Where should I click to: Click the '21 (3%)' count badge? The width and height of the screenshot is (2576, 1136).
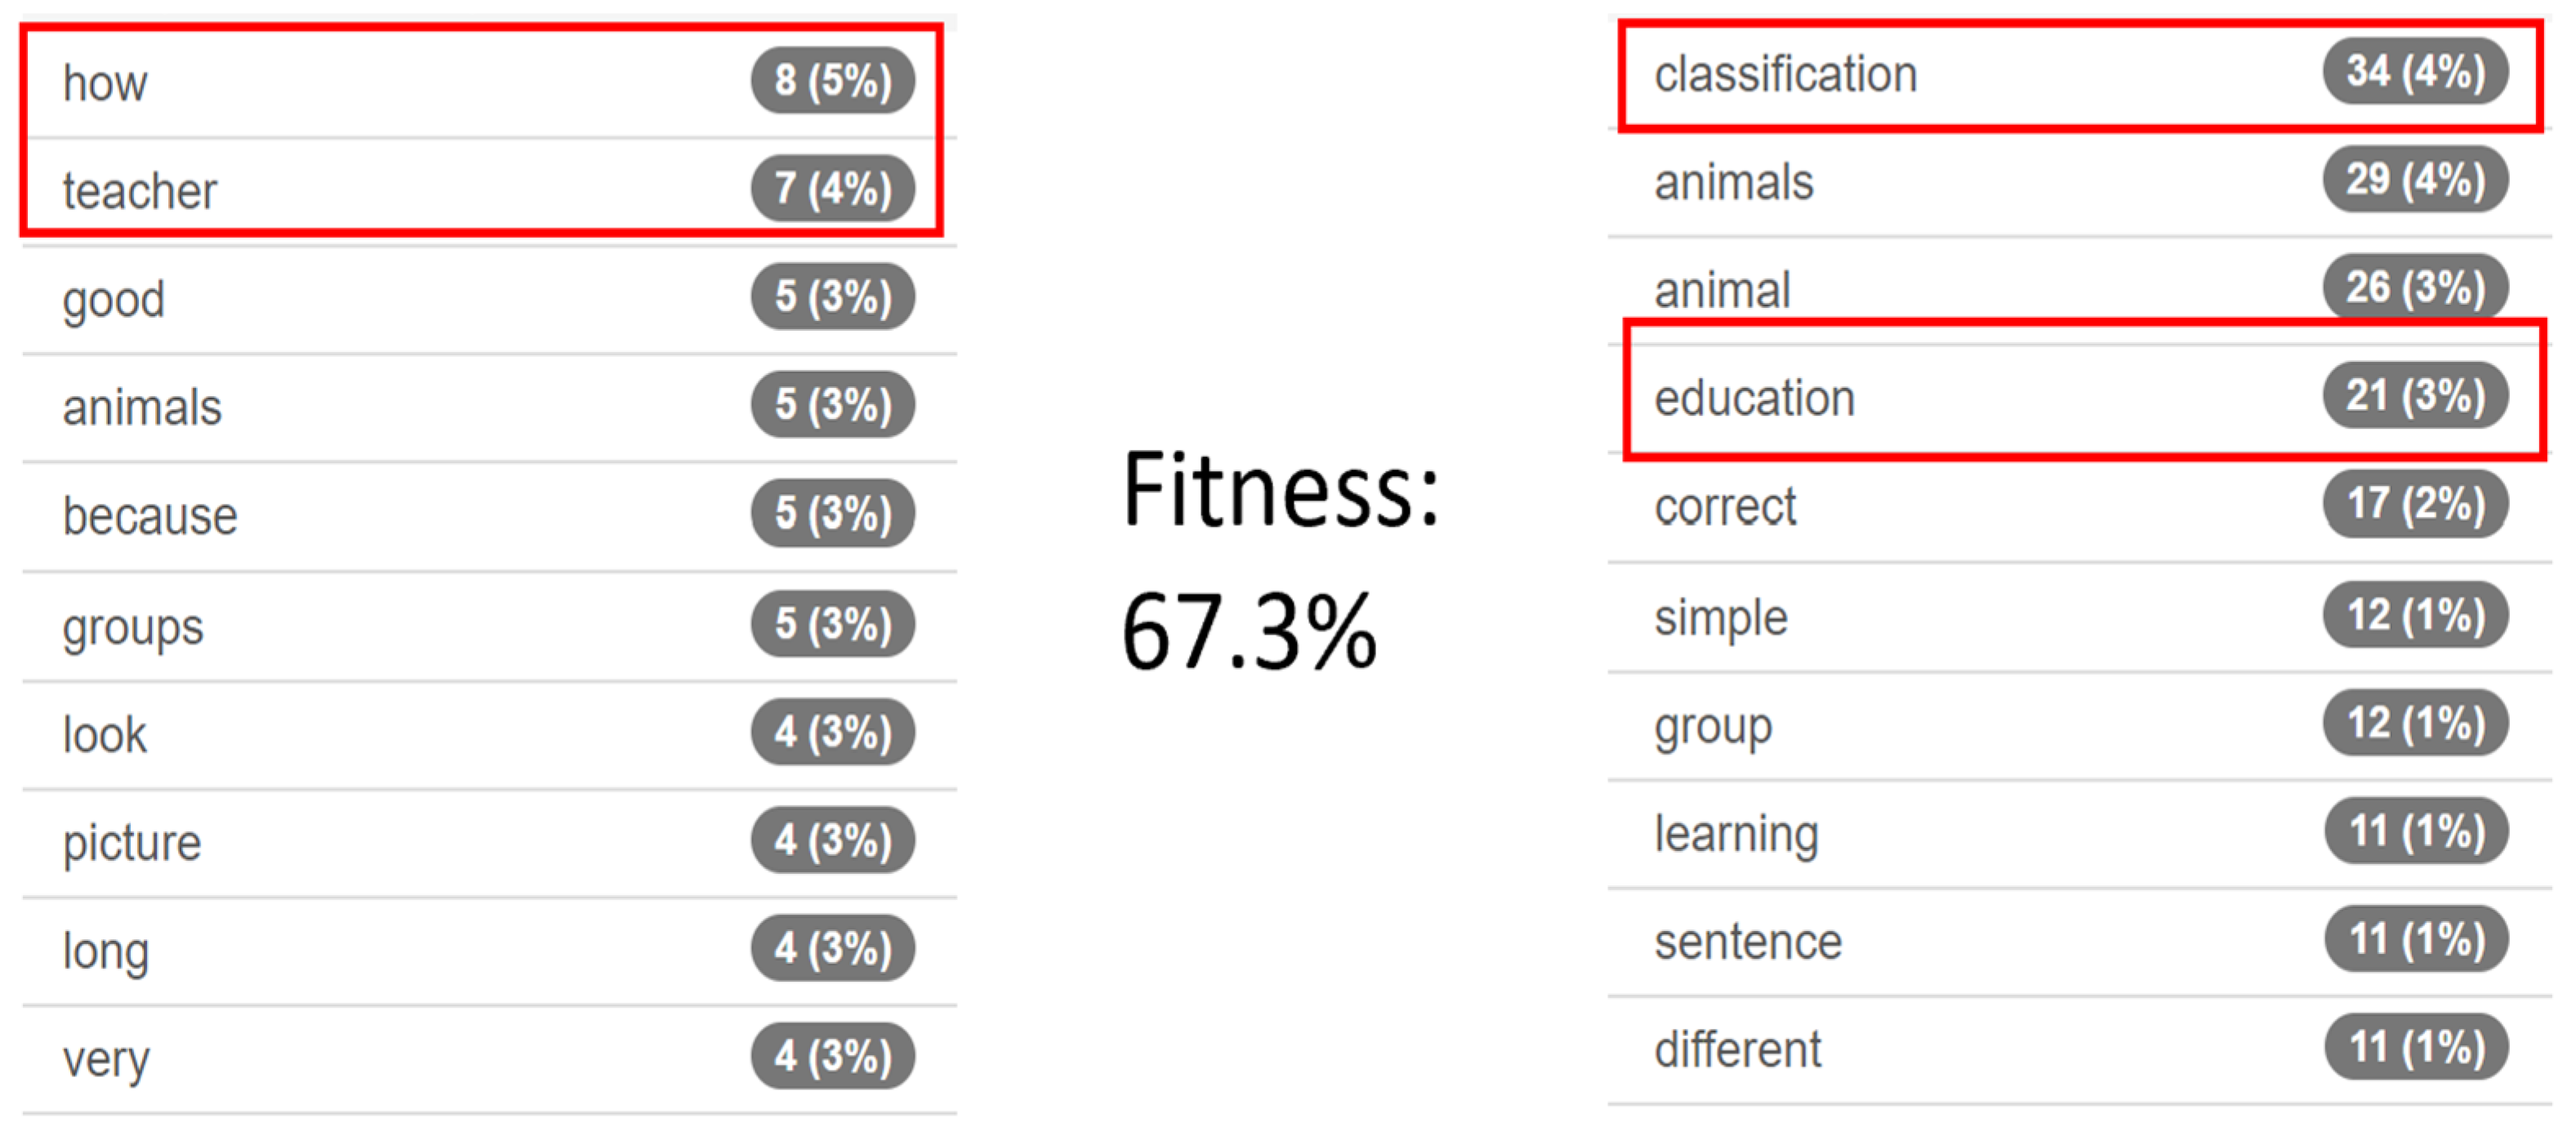click(x=2415, y=396)
